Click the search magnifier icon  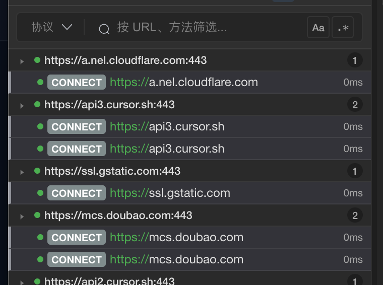point(104,29)
